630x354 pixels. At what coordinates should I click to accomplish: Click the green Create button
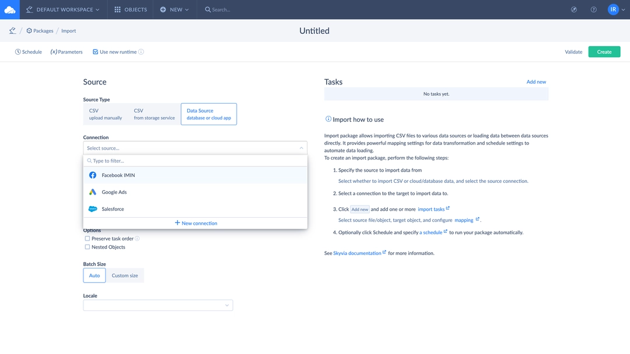[x=604, y=52]
